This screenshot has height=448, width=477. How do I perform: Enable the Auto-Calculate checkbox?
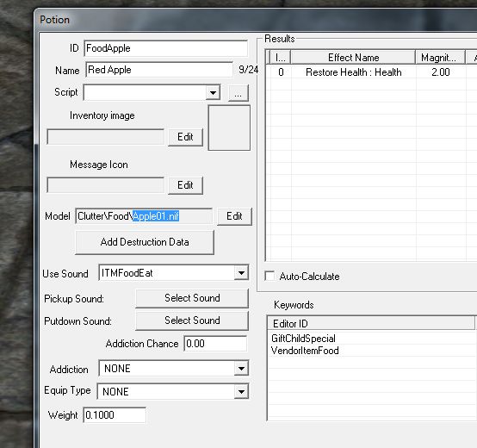point(269,276)
